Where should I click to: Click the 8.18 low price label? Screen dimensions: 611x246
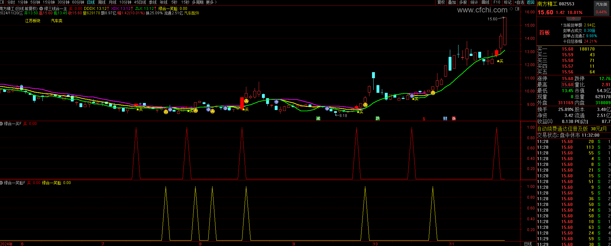(343, 115)
